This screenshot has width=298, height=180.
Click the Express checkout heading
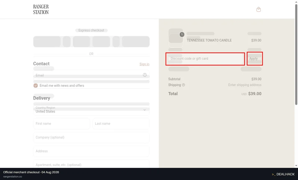pos(91,30)
